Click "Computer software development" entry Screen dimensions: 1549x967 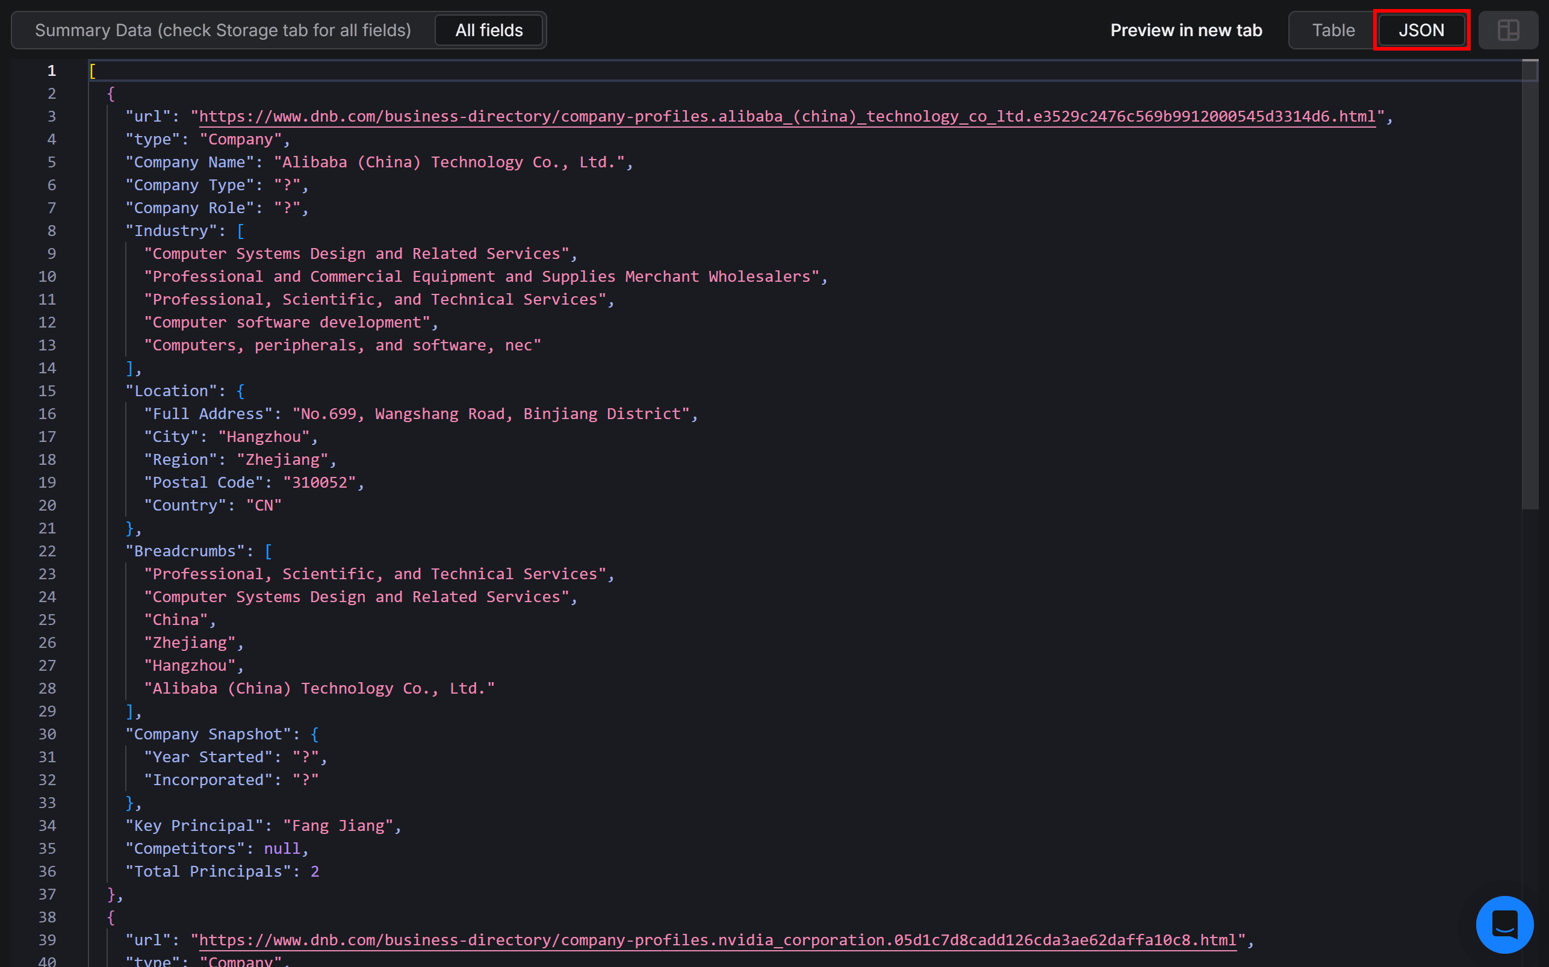tap(287, 322)
